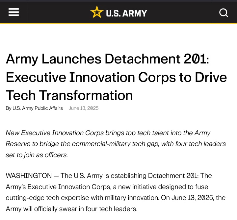Click the gray publication date June 13, 2025

coord(84,108)
